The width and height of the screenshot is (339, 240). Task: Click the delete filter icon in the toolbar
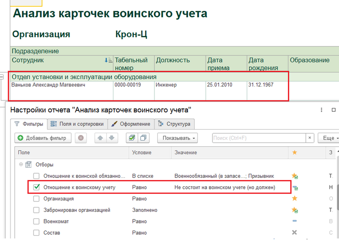point(80,138)
